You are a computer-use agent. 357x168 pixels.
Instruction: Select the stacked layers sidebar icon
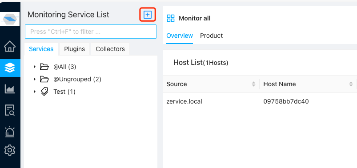tap(10, 68)
